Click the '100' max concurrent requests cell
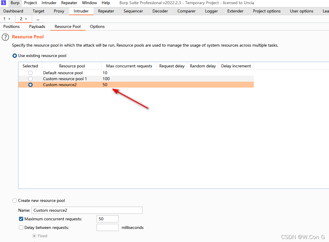This screenshot has height=242, width=329. [129, 79]
